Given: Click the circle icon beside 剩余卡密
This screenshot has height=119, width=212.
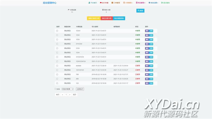Looking at the screenshot, I should [x=103, y=10].
